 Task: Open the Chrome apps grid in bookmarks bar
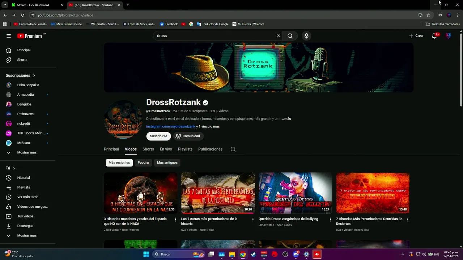(x=5, y=24)
